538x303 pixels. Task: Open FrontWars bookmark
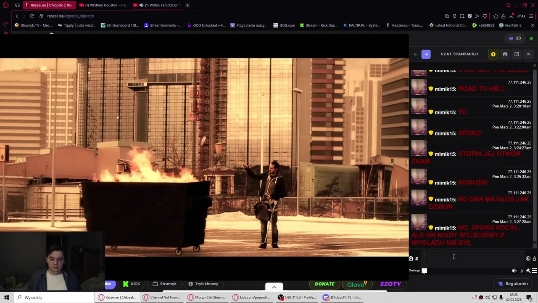pos(510,25)
